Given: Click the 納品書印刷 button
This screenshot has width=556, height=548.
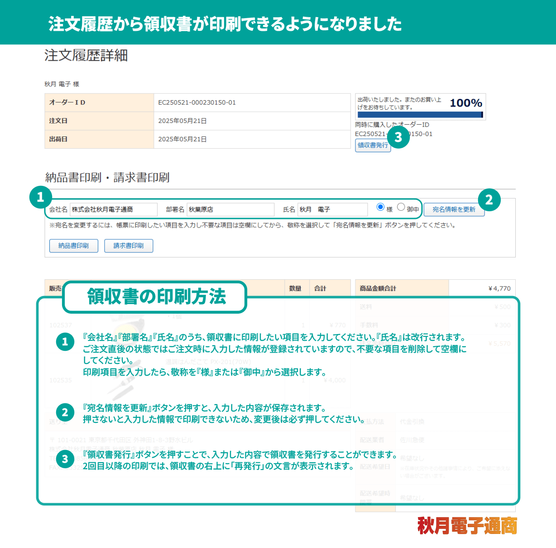Looking at the screenshot, I should [74, 246].
